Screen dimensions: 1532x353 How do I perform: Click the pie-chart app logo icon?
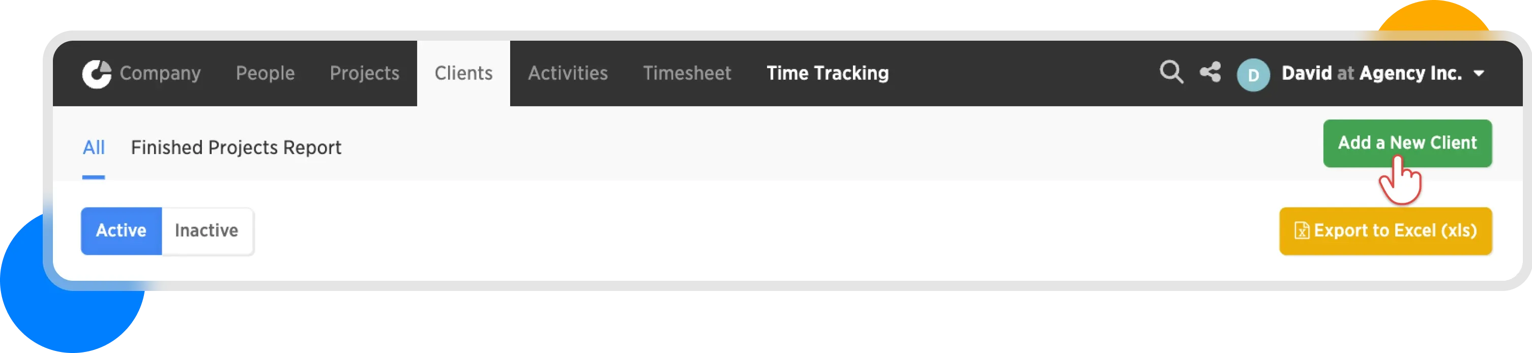click(x=96, y=74)
